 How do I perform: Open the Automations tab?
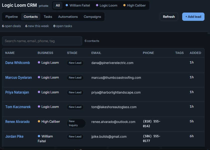point(68,17)
